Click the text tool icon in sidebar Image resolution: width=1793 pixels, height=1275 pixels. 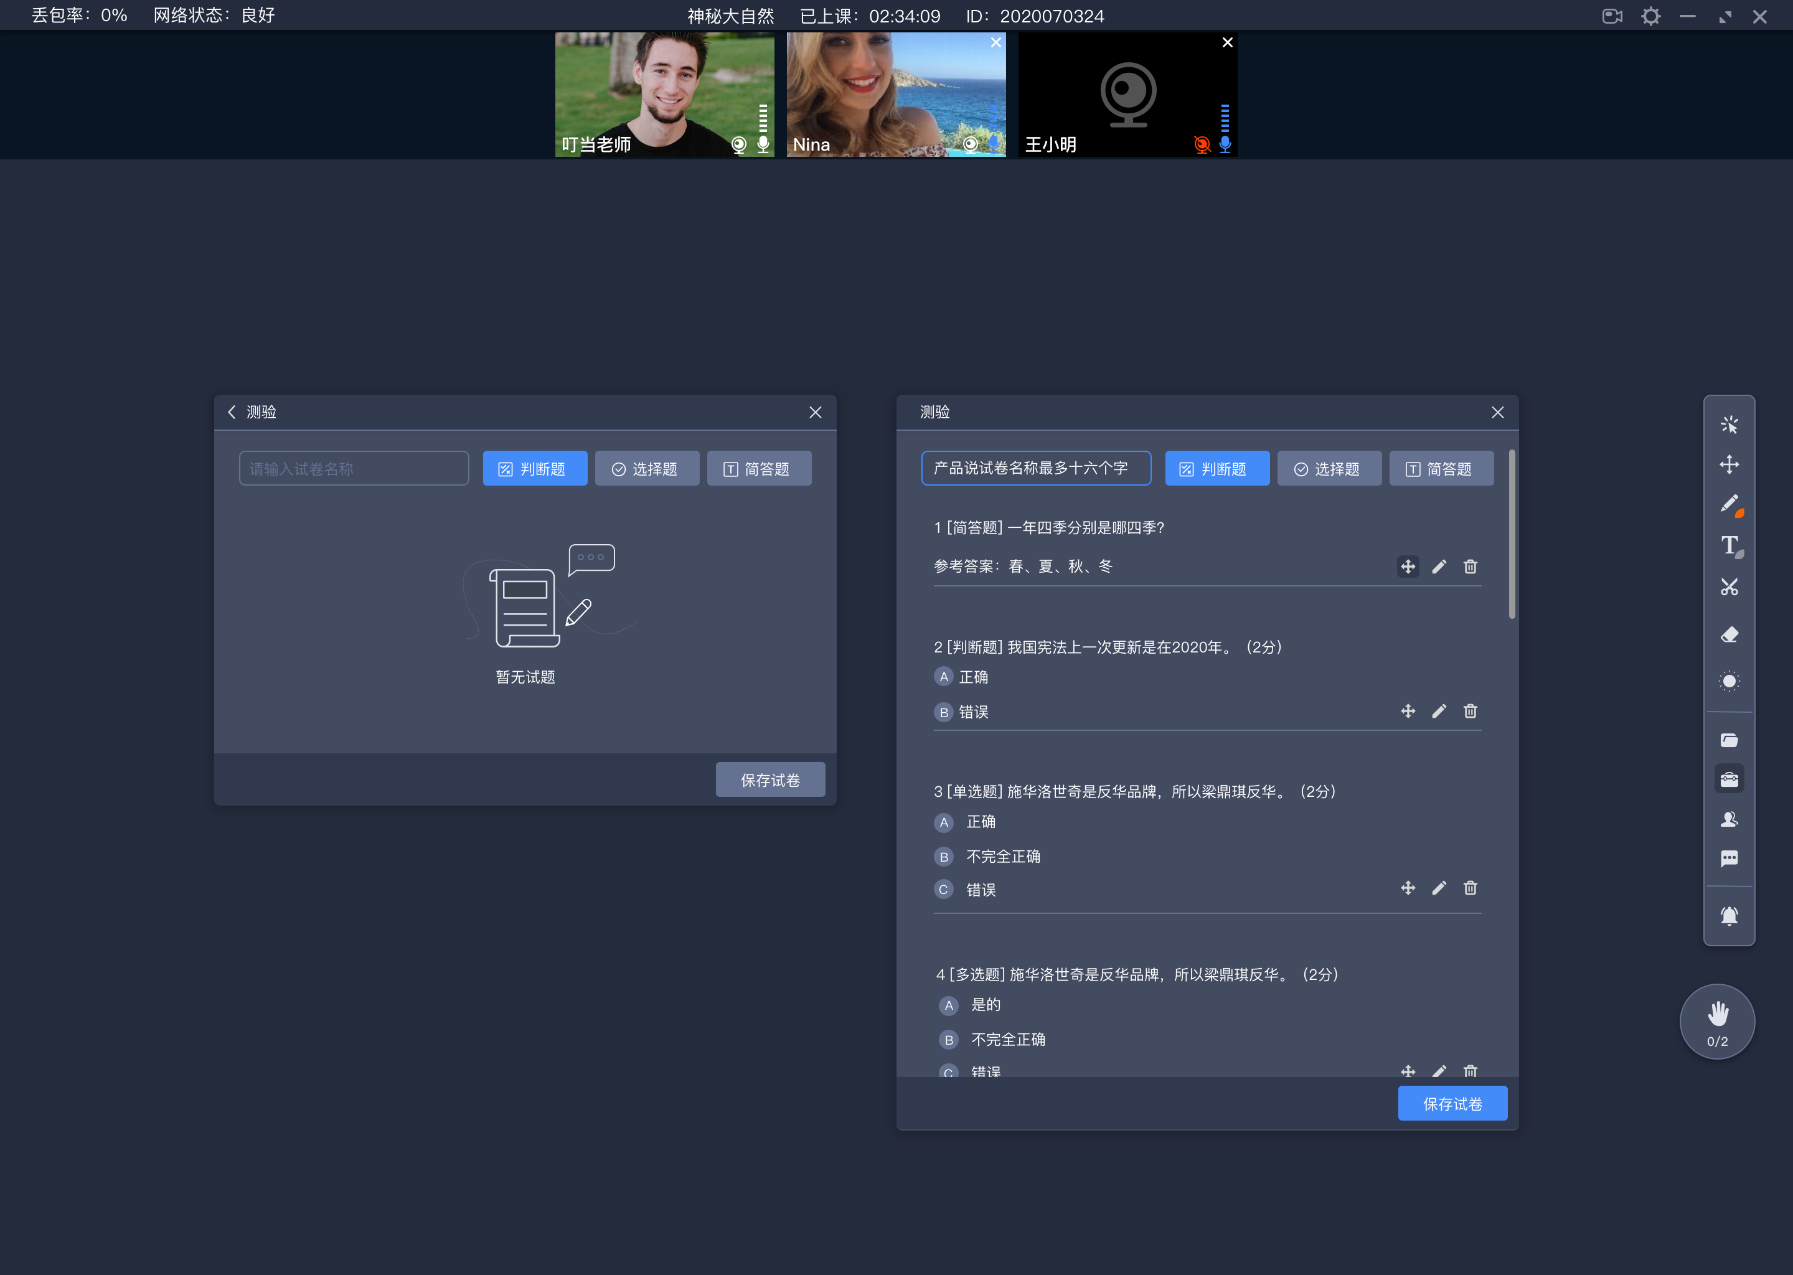tap(1731, 547)
